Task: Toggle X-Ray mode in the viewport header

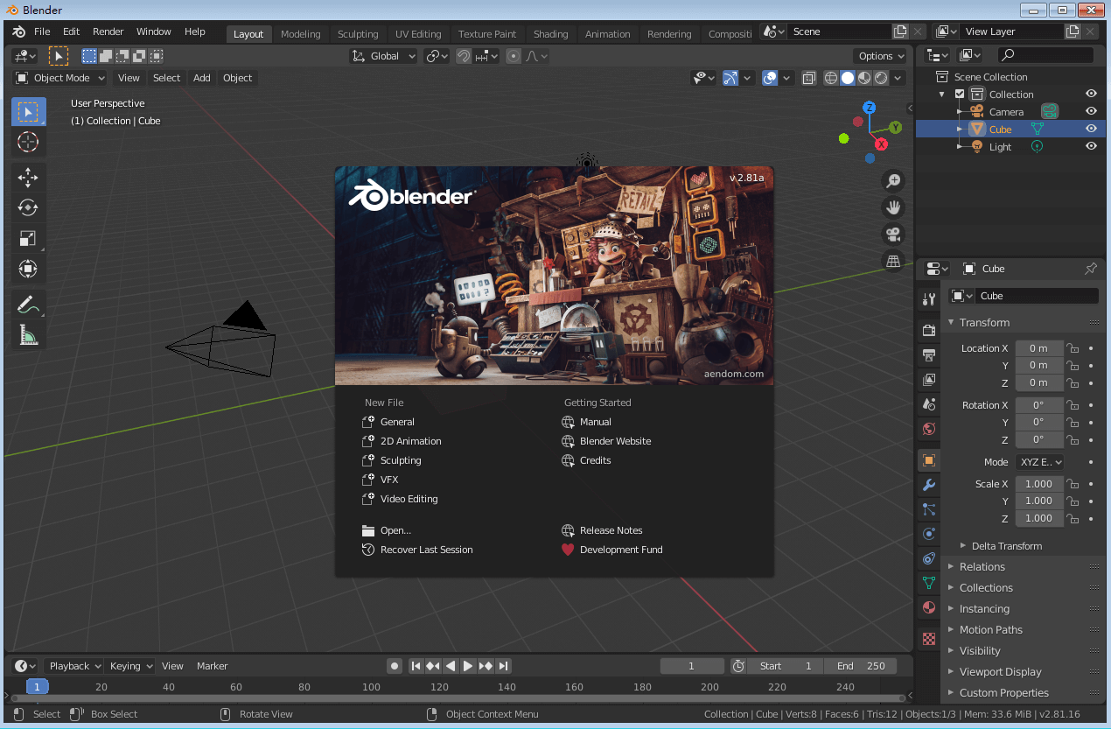Action: point(808,78)
